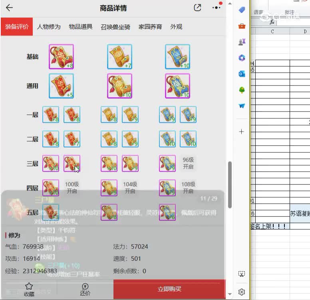This screenshot has width=310, height=300.
Task: Click the 104级 开启 locked slot text
Action: [130, 188]
